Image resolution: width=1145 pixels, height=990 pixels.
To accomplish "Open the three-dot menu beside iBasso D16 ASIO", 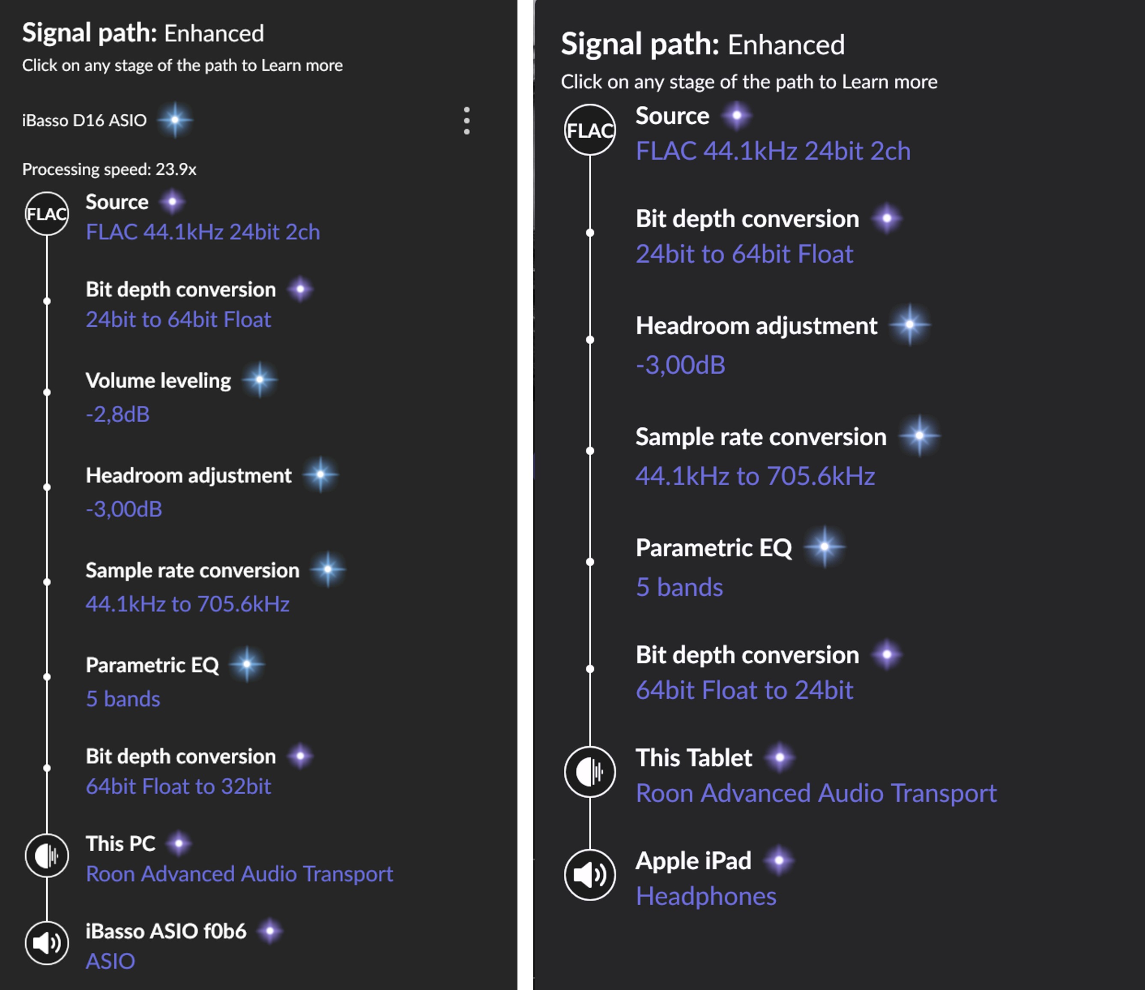I will tap(467, 120).
